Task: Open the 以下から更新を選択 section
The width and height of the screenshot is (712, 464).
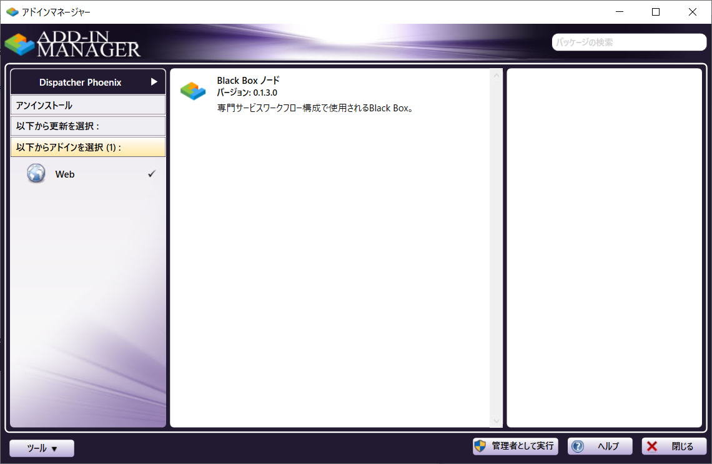Action: (x=88, y=126)
